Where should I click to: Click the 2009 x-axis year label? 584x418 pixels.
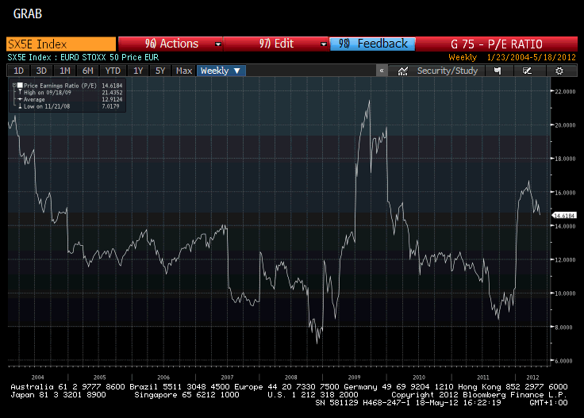(354, 377)
